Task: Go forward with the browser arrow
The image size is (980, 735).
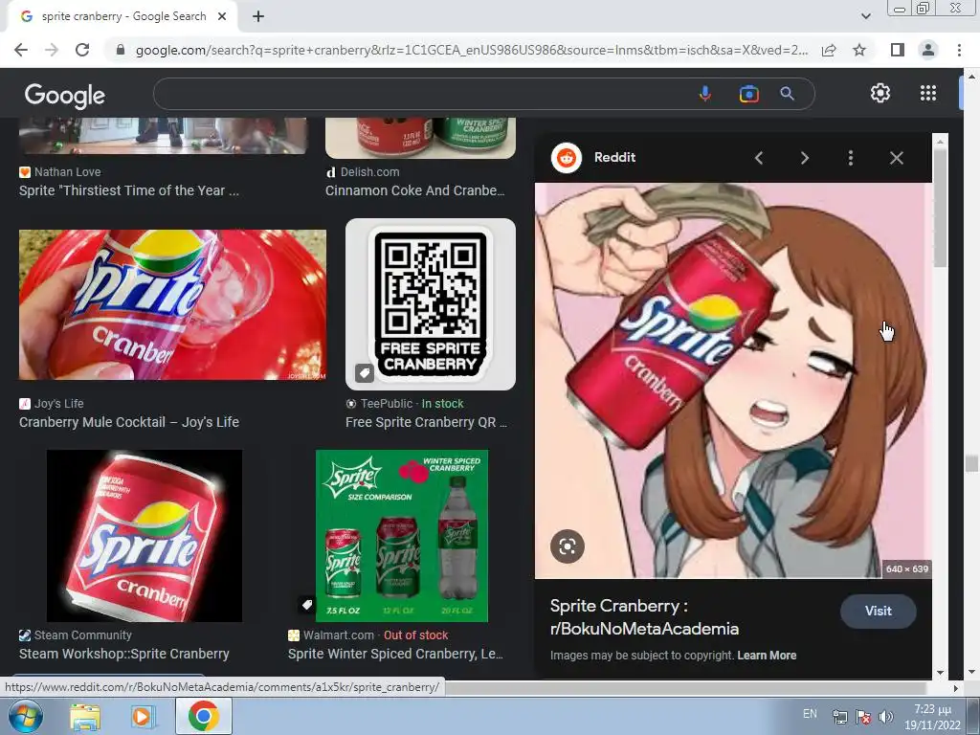Action: 52,50
